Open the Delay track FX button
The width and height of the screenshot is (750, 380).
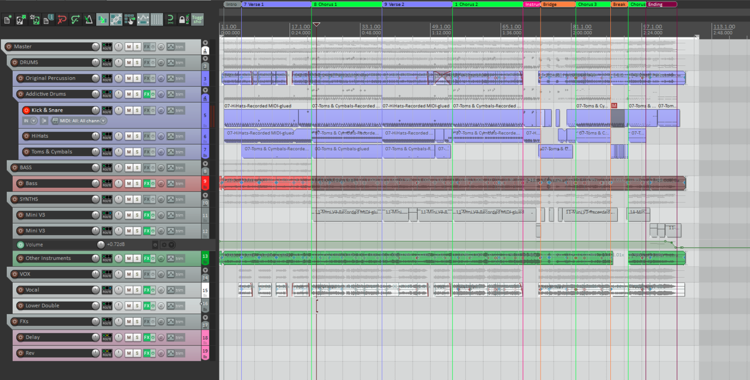point(146,338)
